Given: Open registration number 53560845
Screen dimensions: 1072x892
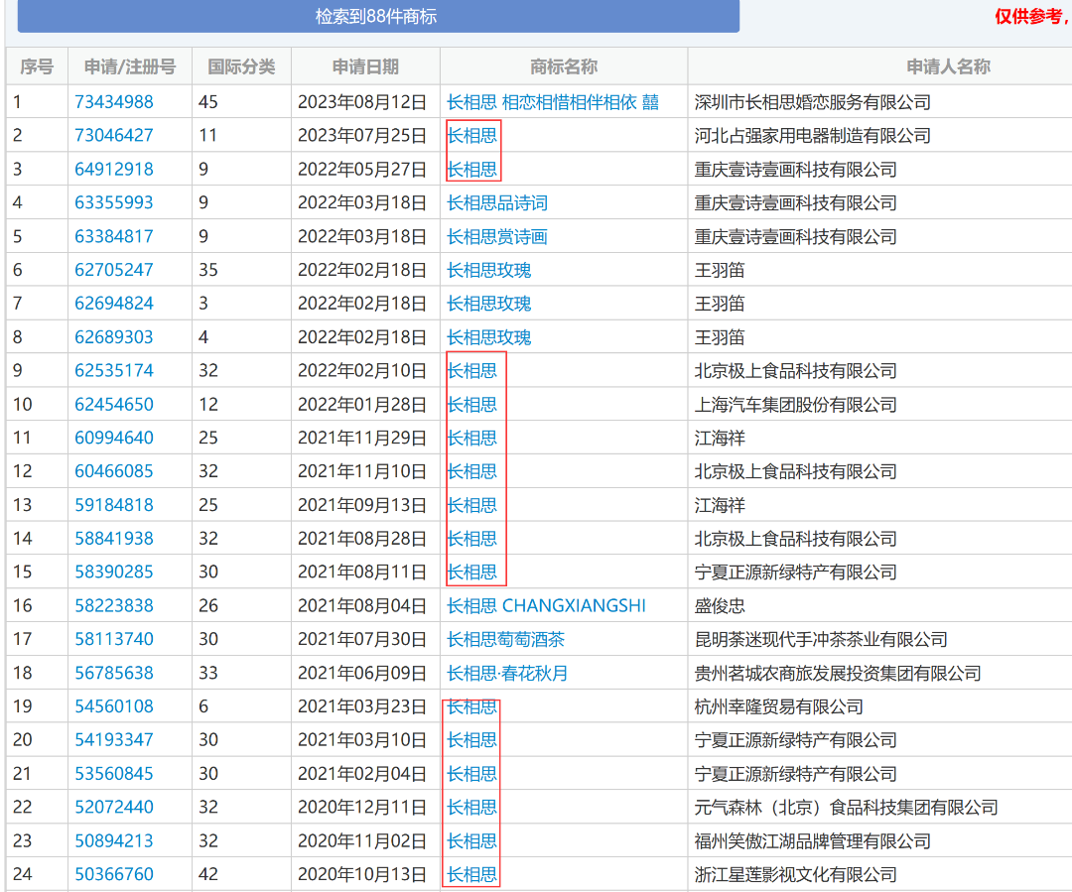Looking at the screenshot, I should [x=113, y=774].
